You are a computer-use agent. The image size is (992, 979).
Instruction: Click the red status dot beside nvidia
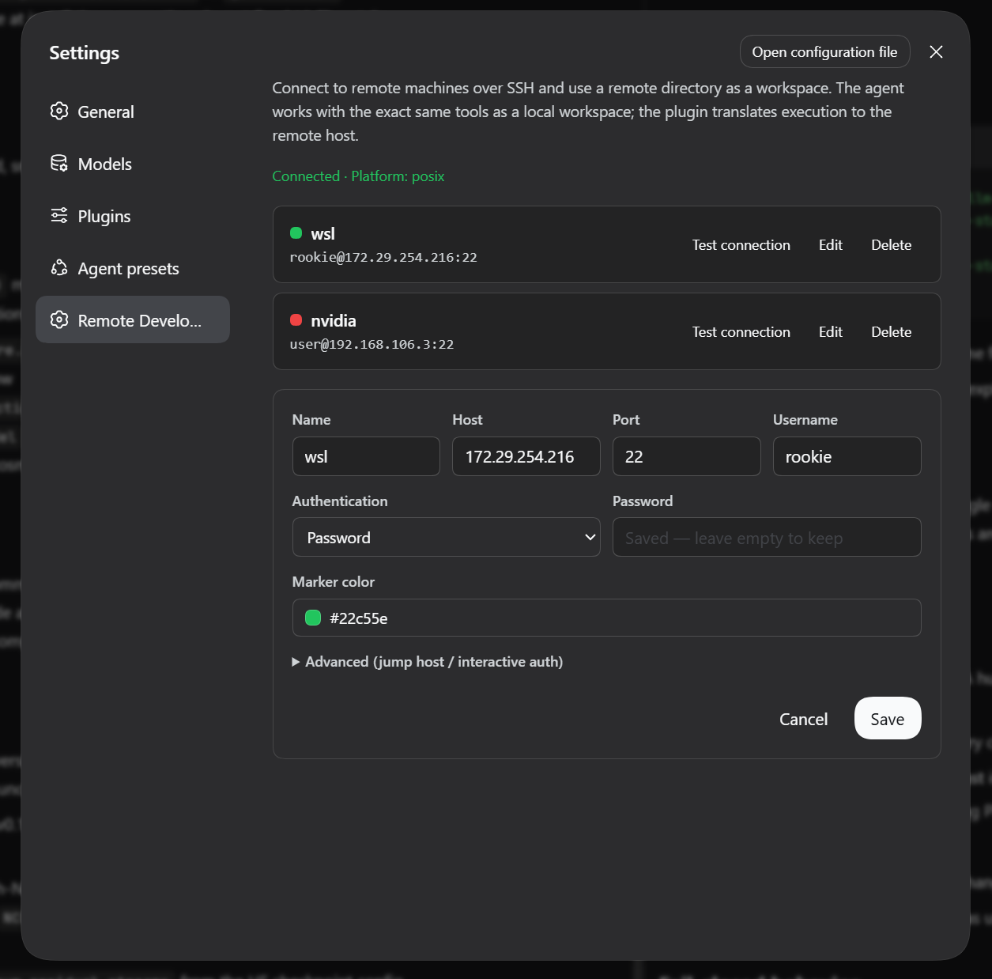(296, 319)
